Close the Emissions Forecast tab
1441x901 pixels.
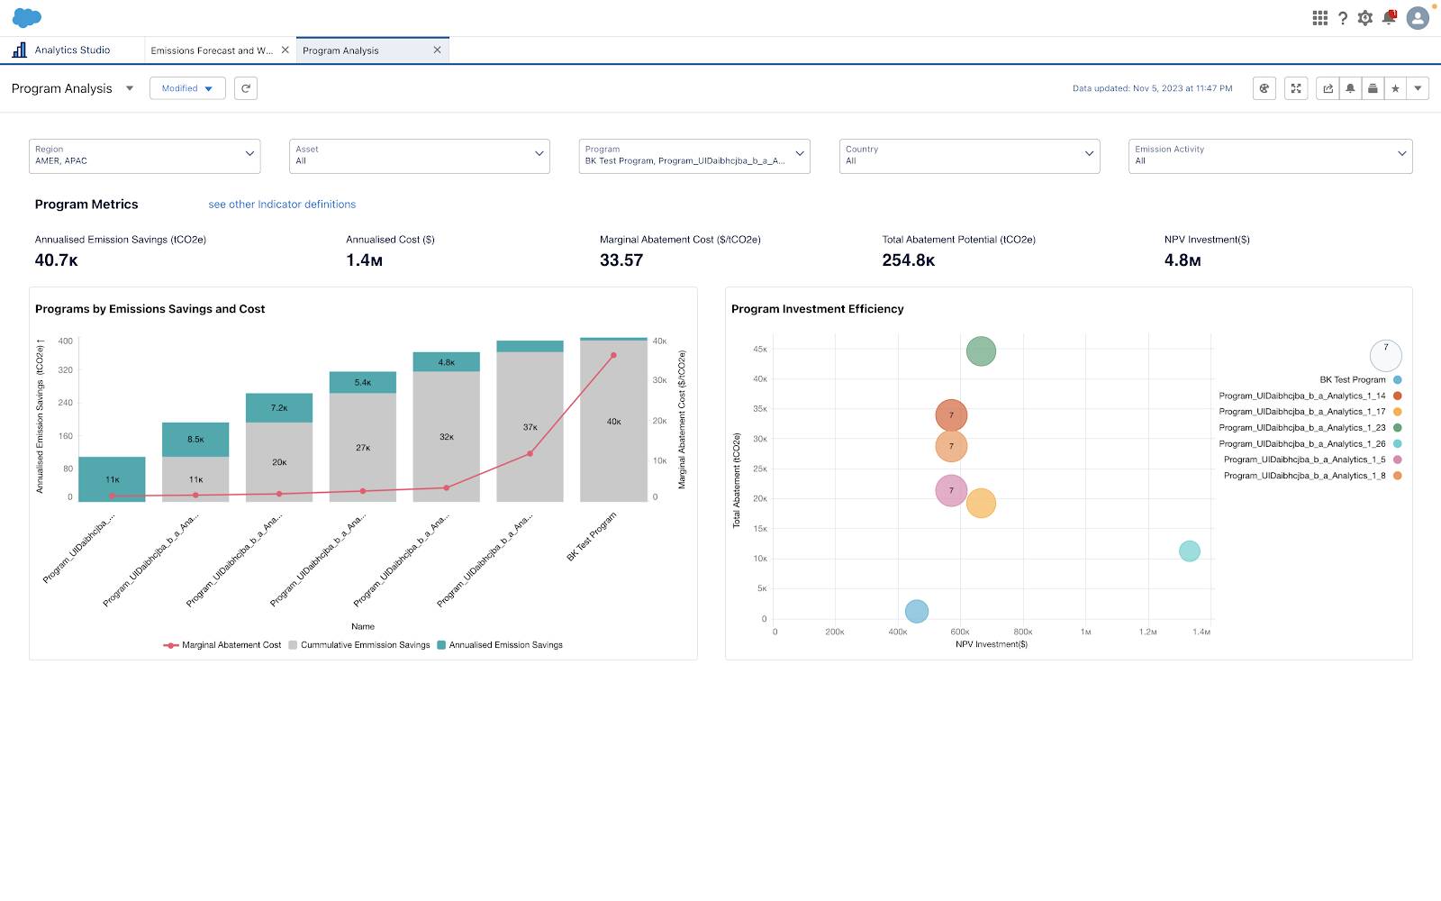[x=285, y=50]
